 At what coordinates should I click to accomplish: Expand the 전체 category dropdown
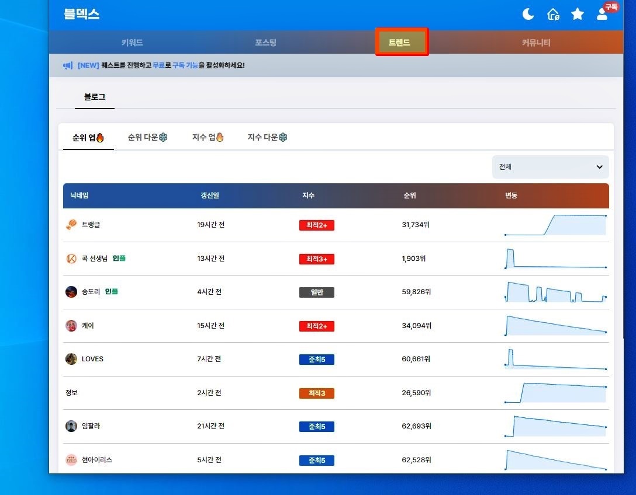[551, 167]
